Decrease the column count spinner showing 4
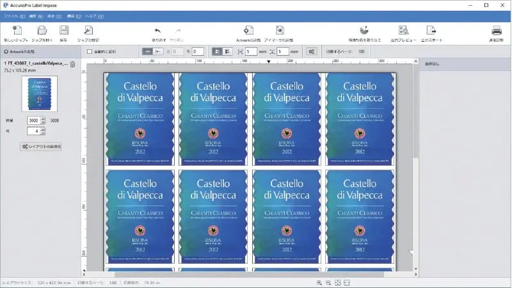Screen dimensions: 512x288 coord(43,133)
